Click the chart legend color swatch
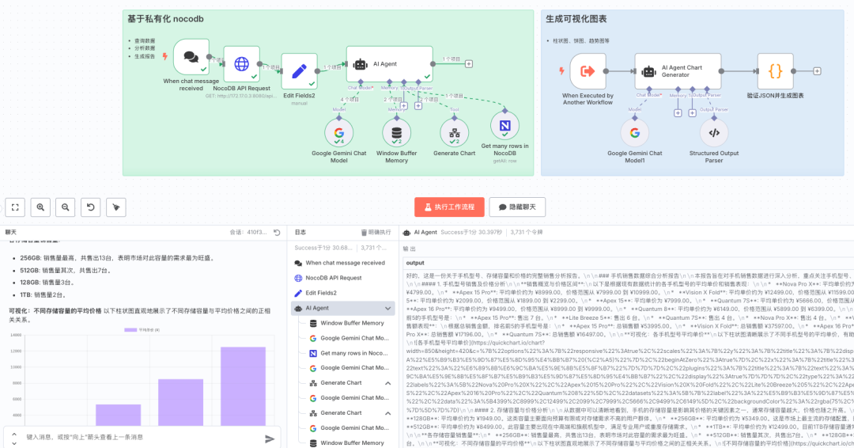Screen dimensions: 854x448 pos(130,330)
